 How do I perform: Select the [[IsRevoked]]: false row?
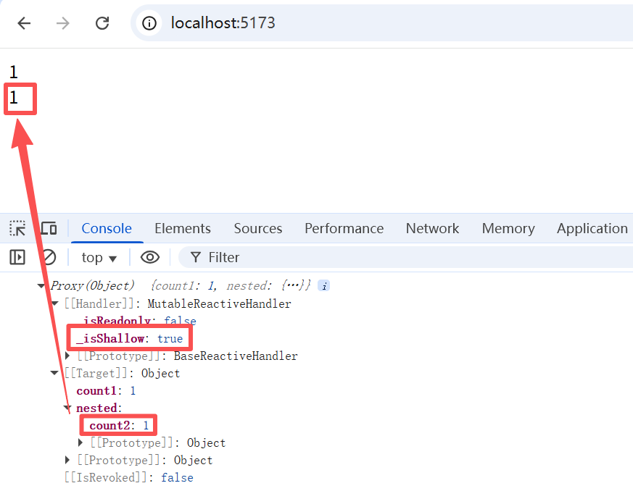tap(129, 478)
